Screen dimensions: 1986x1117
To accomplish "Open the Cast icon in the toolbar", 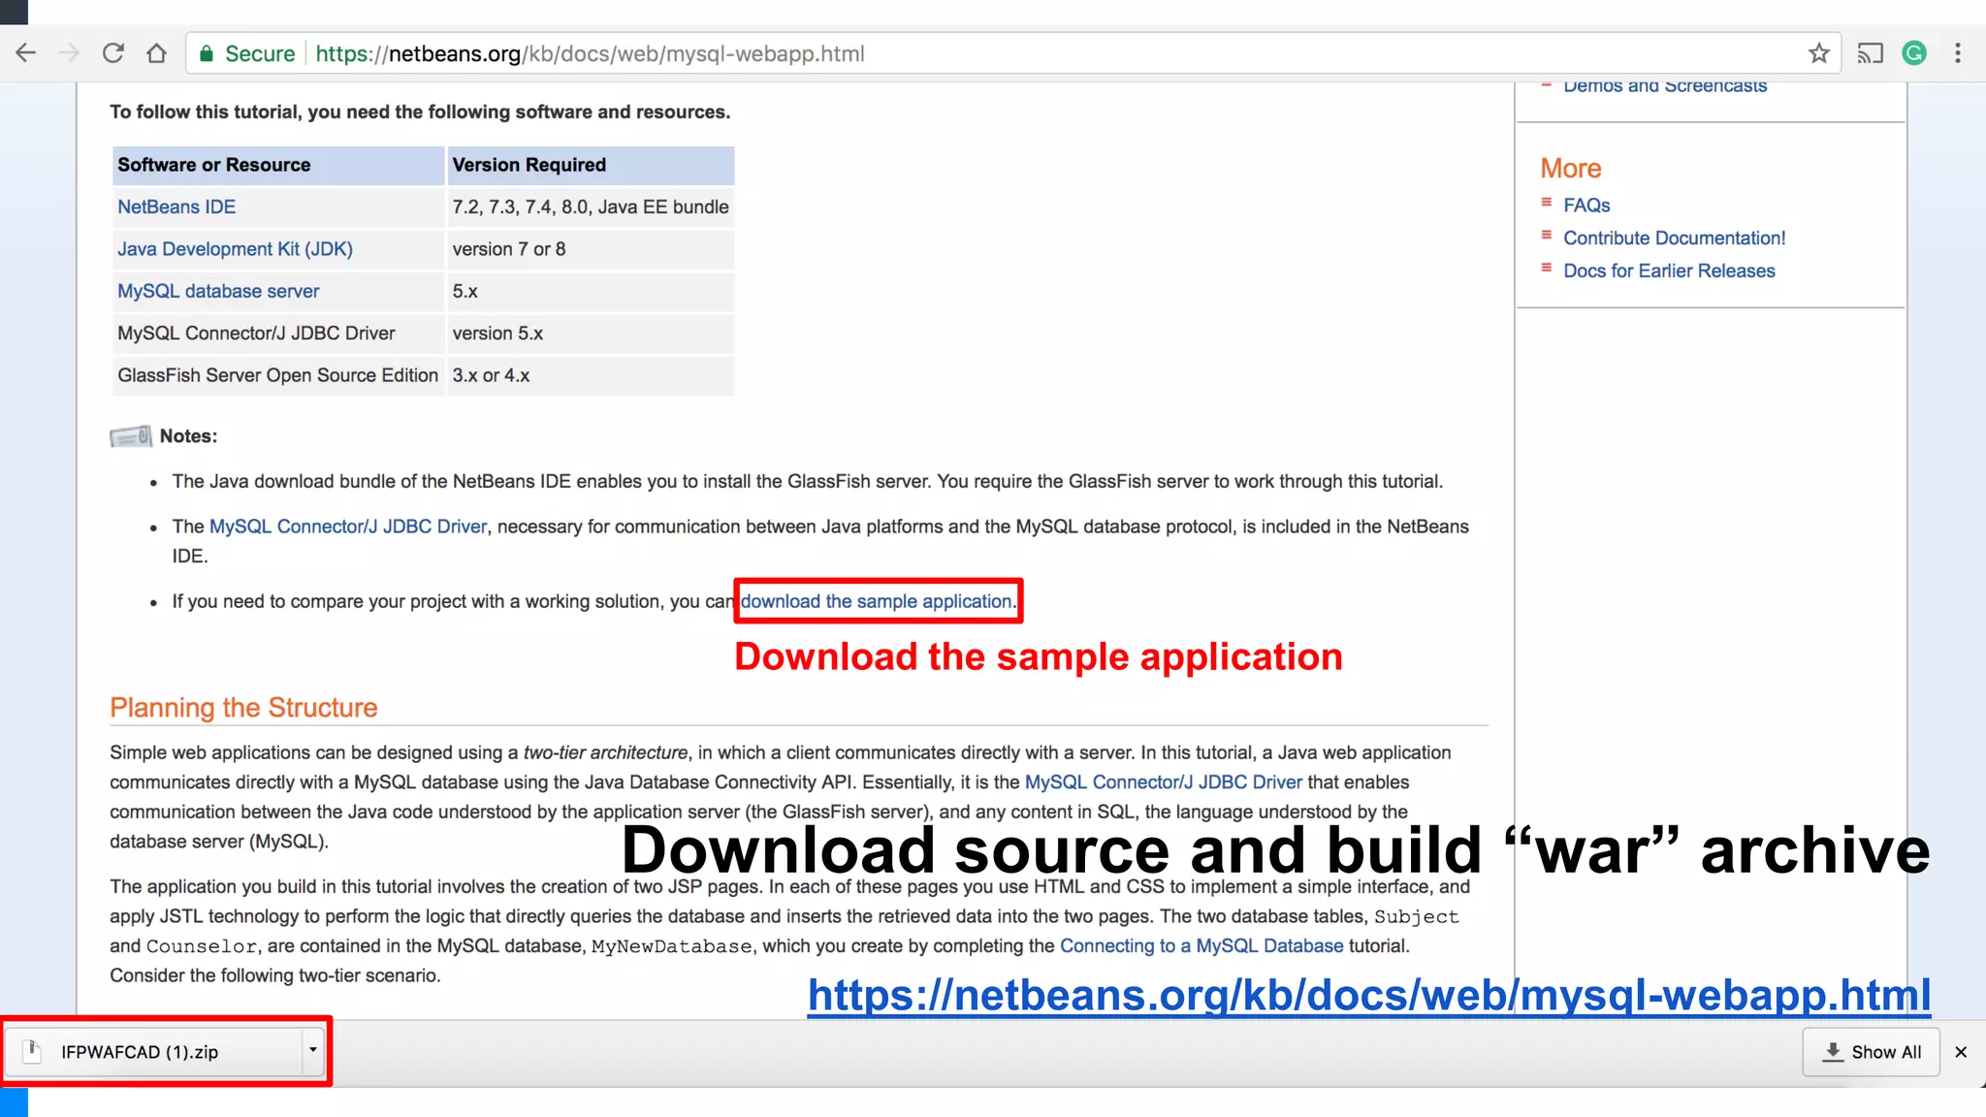I will 1871,53.
